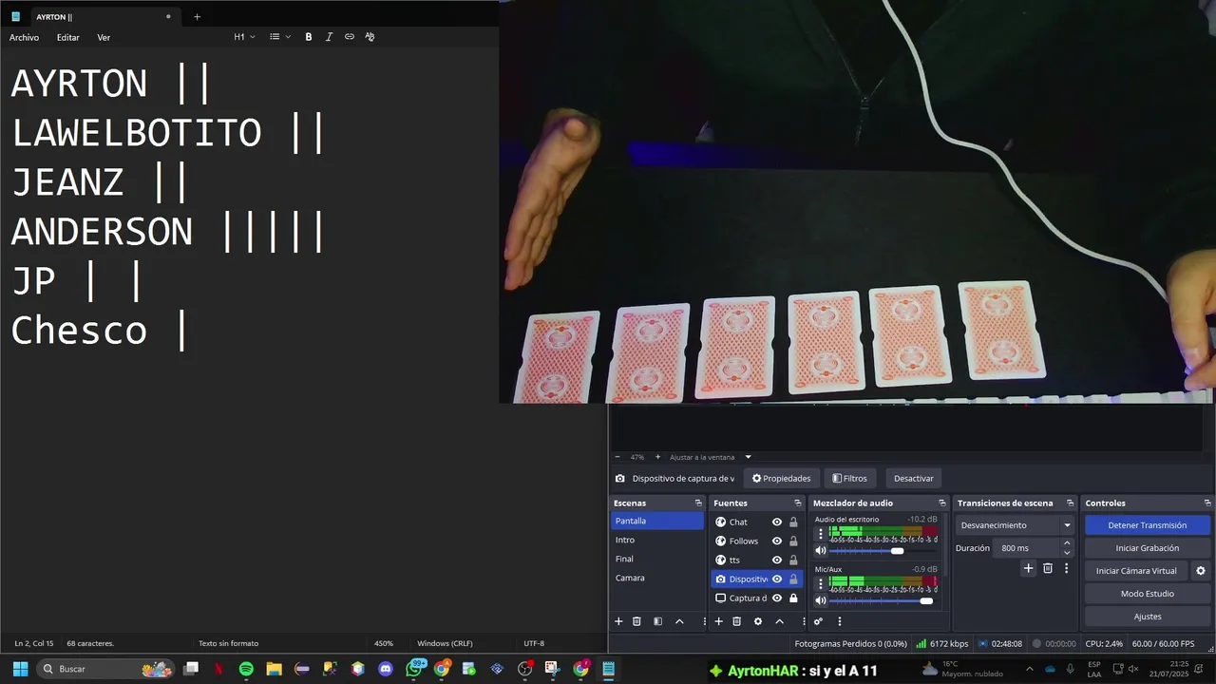1216x684 pixels.
Task: Delete the selected source
Action: click(736, 621)
